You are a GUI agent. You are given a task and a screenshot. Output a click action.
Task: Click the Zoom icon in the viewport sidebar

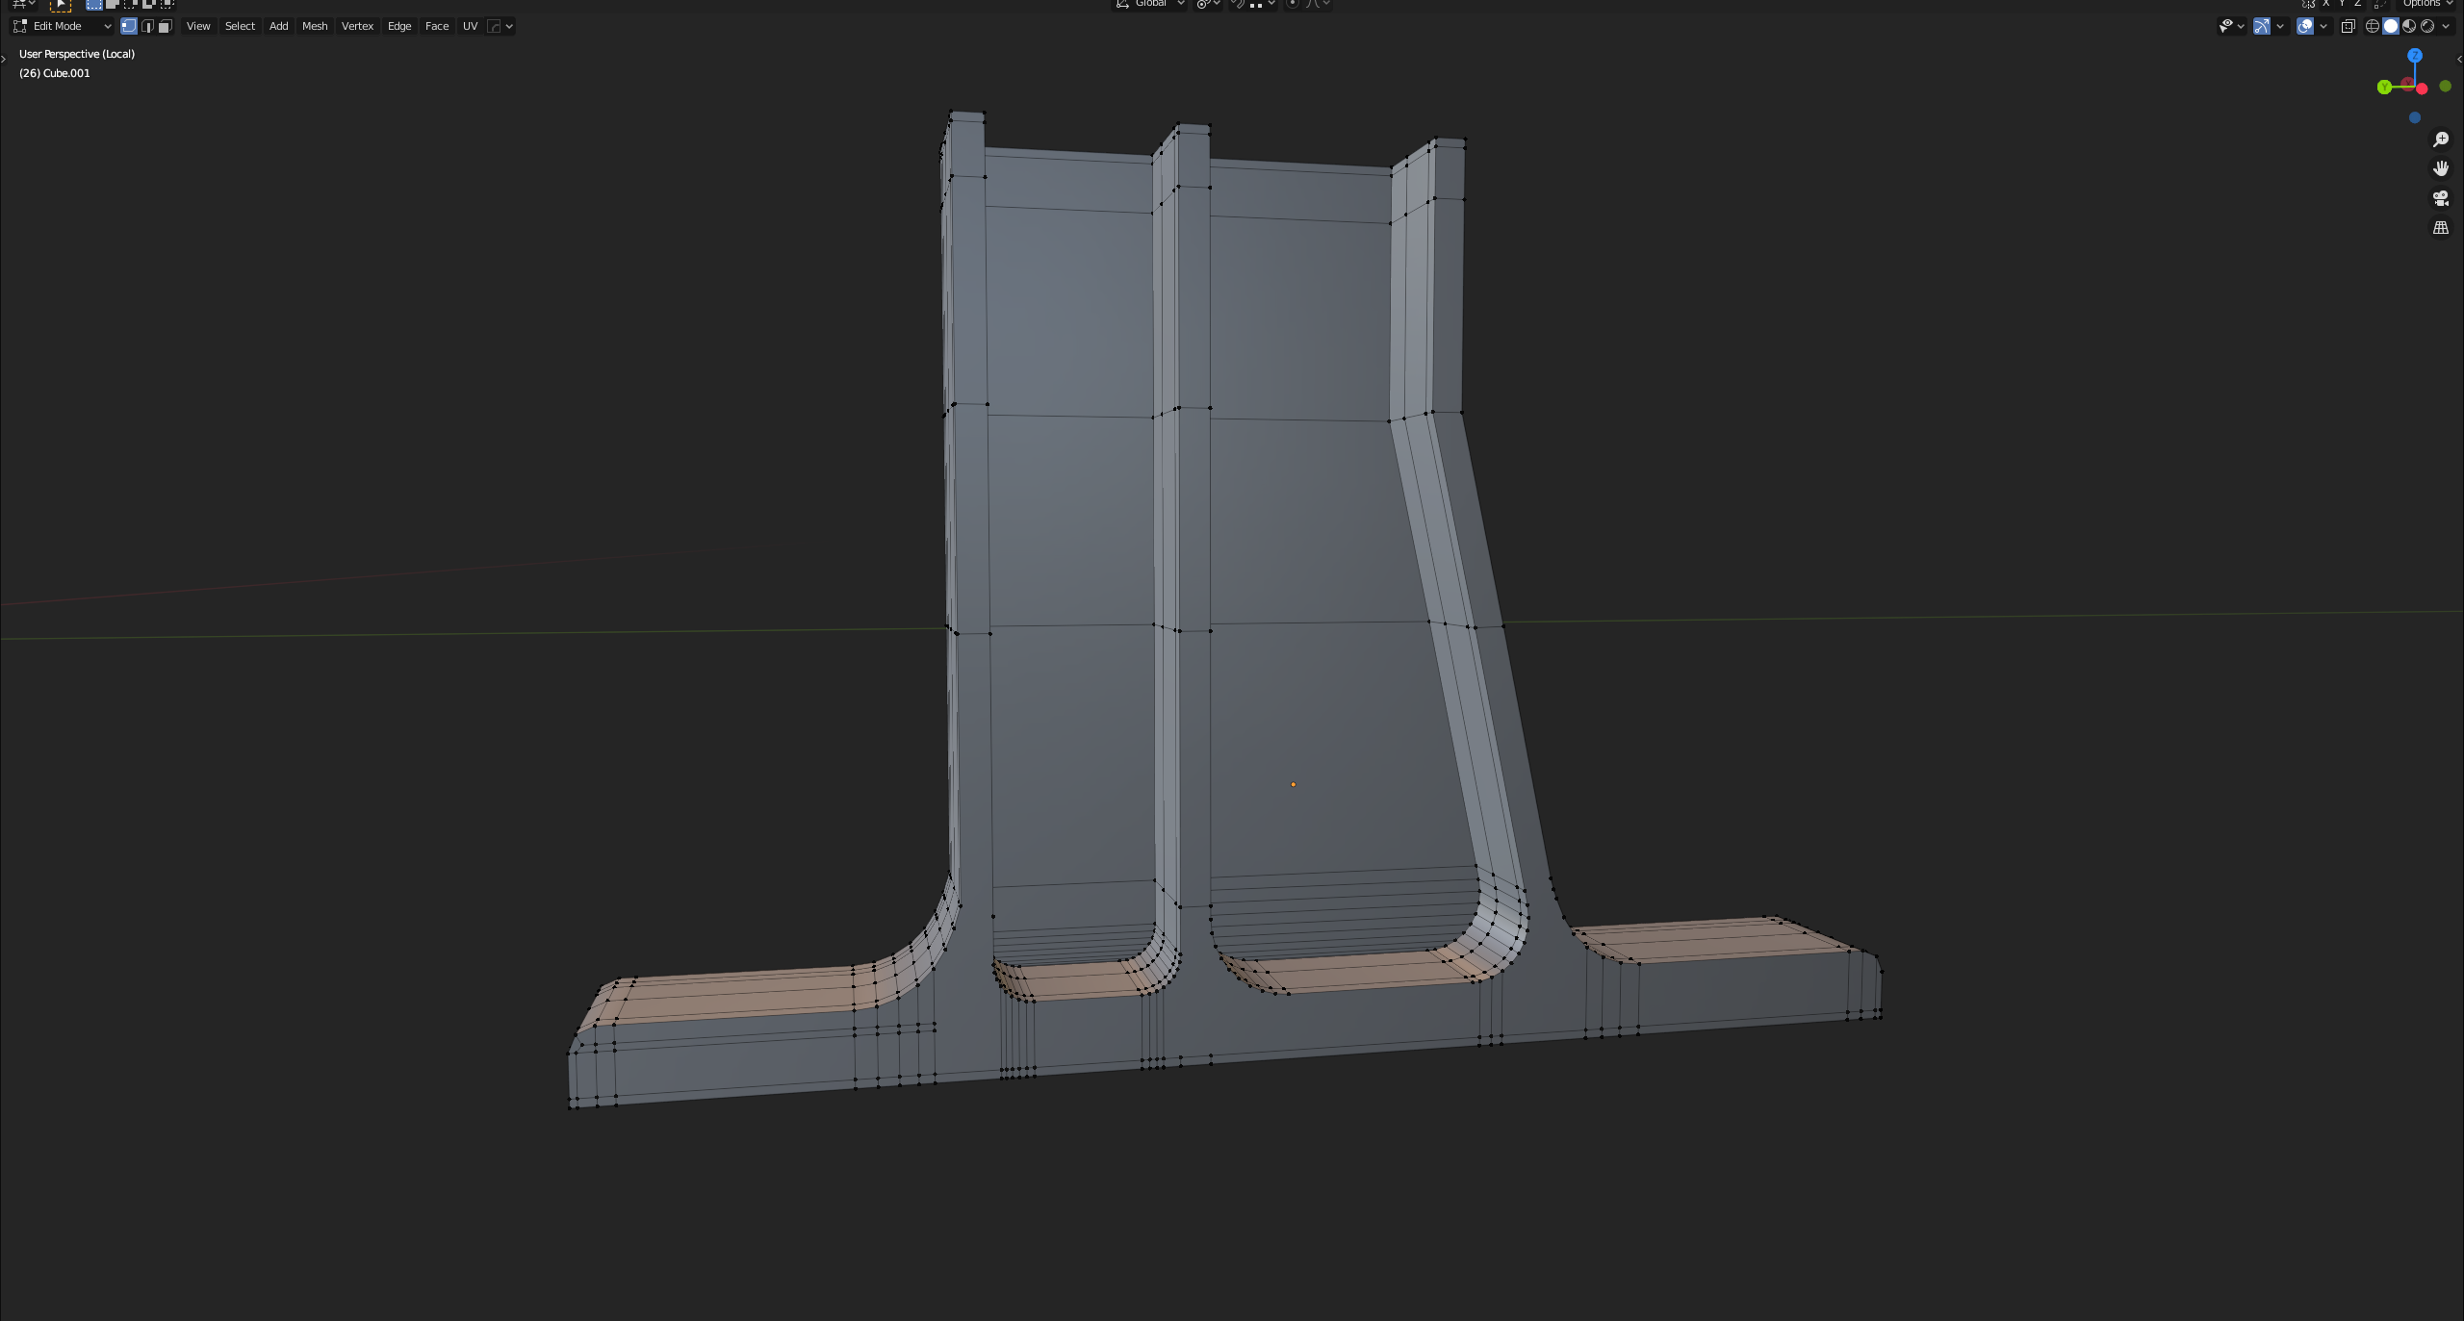(2442, 138)
